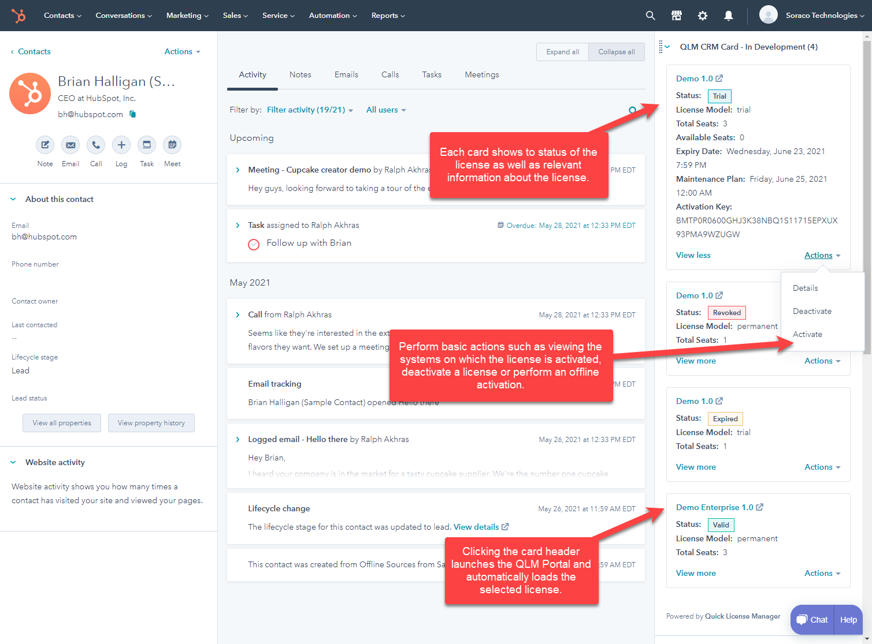This screenshot has height=644, width=872.
Task: Click Brian Halligan's contact avatar
Action: pyautogui.click(x=30, y=93)
